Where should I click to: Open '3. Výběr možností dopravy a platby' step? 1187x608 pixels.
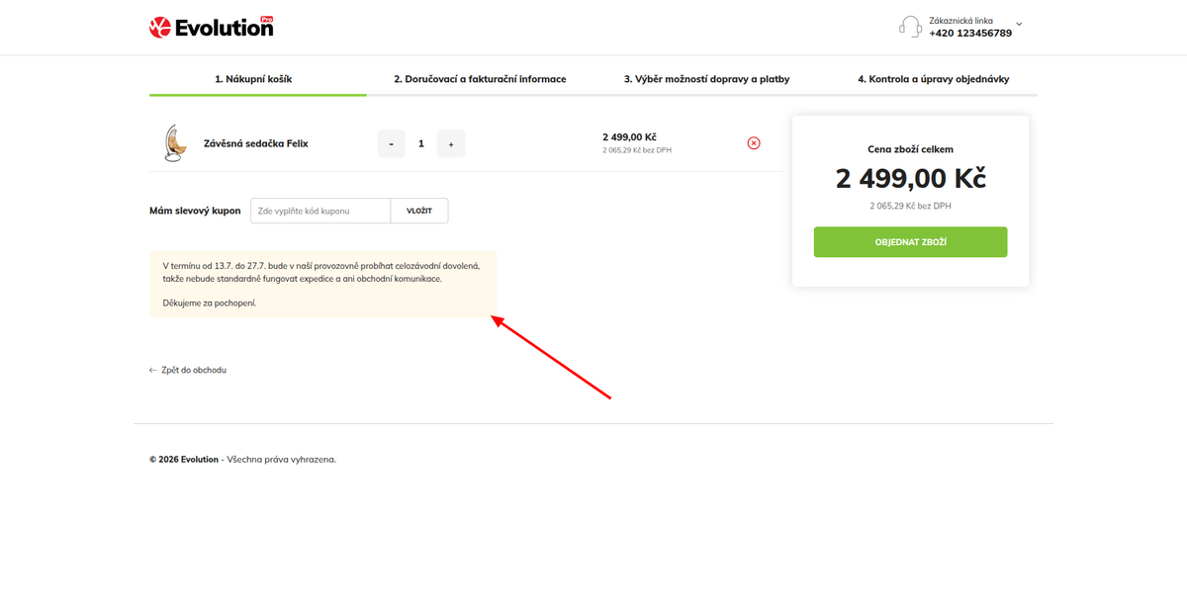click(706, 79)
